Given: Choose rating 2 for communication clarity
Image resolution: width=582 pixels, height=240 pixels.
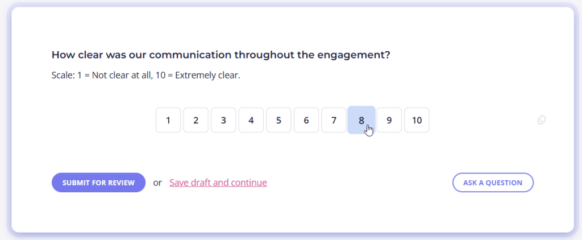Looking at the screenshot, I should [196, 120].
